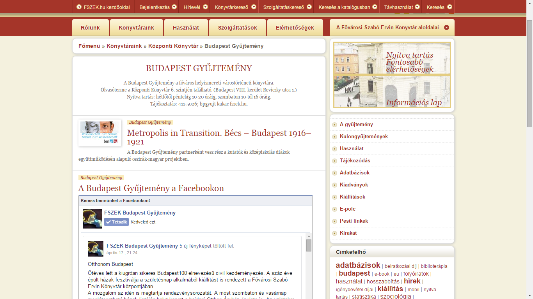
Task: Click the folyóiratok tag in Cimkefelhő
Action: coord(416,274)
